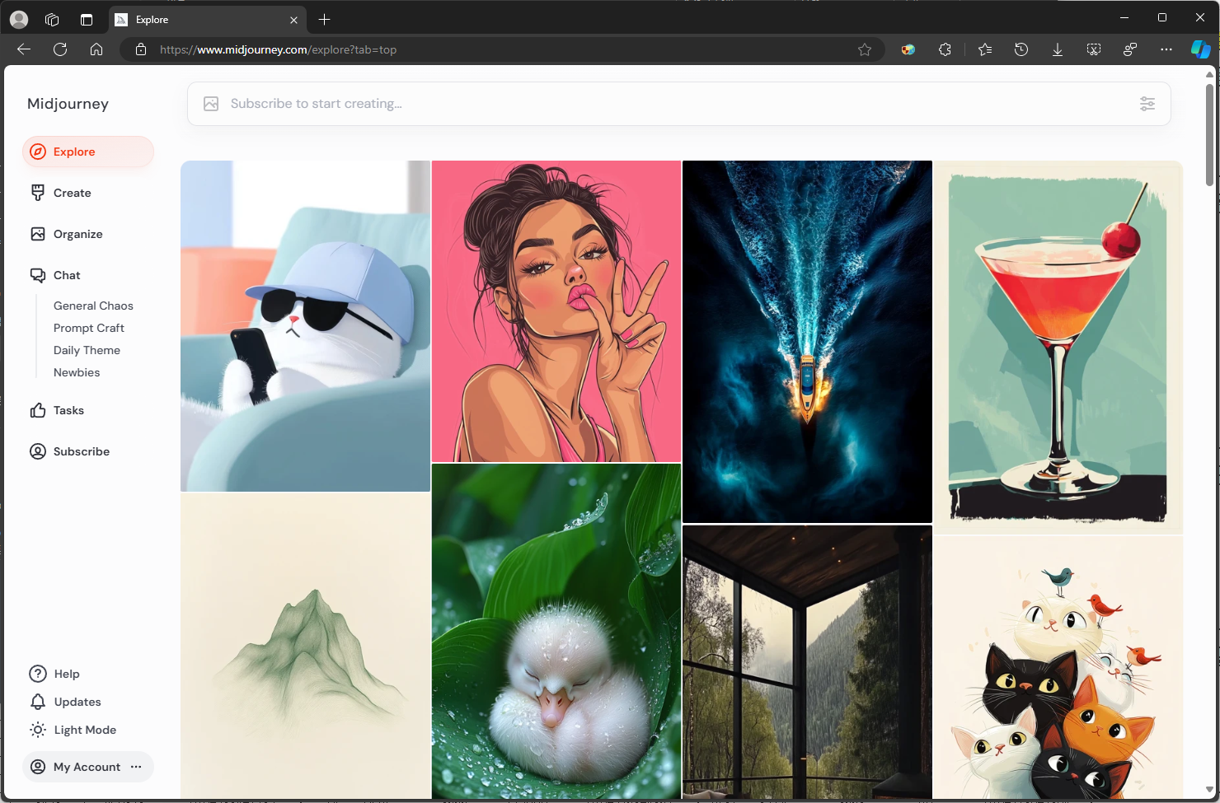
Task: Select the General Chaos chat room
Action: pos(93,306)
